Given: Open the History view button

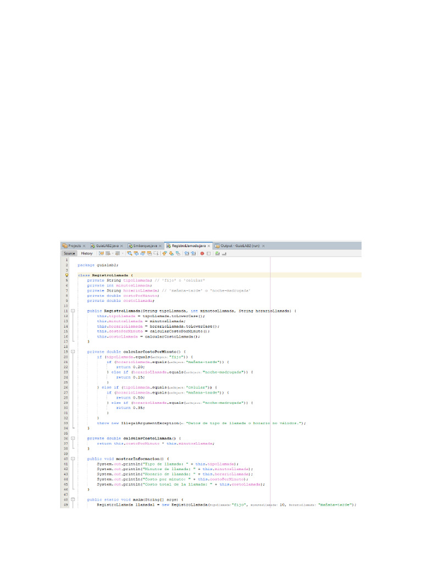Looking at the screenshot, I should (x=87, y=254).
